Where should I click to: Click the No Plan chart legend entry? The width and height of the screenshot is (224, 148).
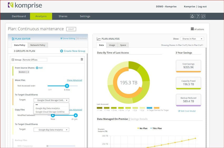point(142,128)
